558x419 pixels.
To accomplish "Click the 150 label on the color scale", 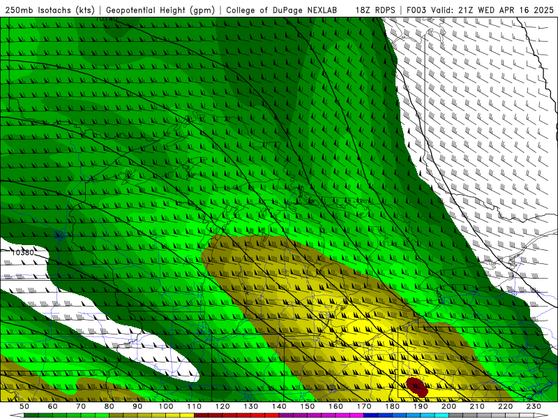I will pos(308,406).
